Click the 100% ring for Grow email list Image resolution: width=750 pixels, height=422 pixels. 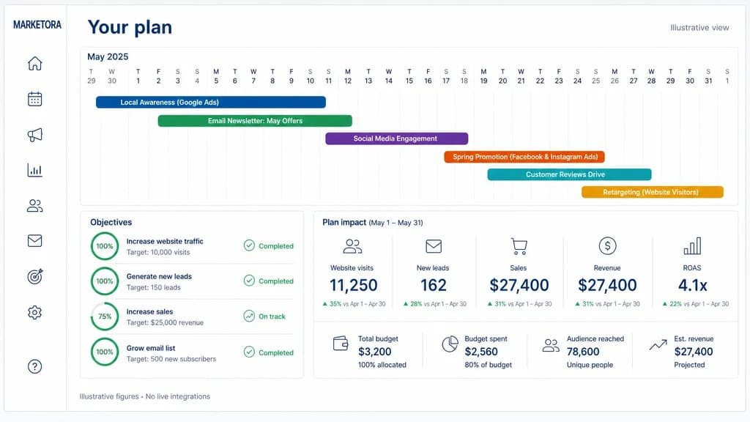[x=105, y=352]
